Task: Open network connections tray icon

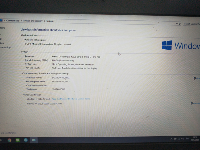Action: (x=179, y=139)
